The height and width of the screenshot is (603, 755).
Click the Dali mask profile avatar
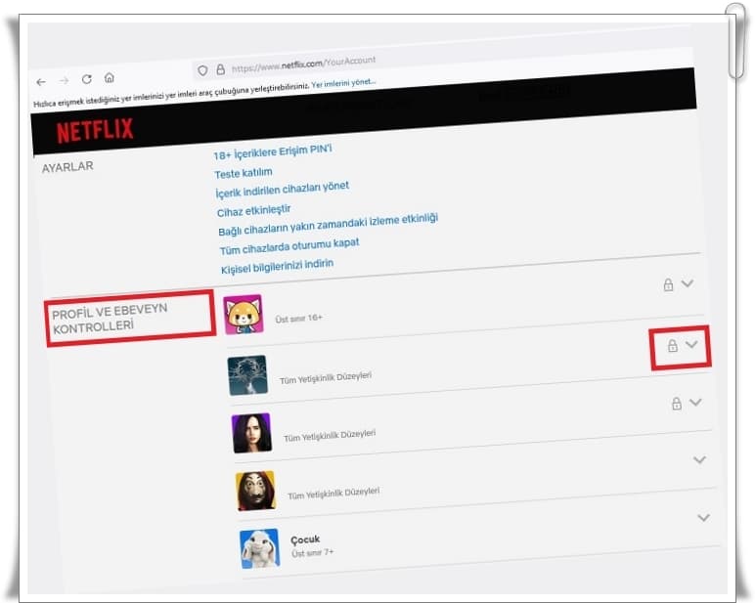click(x=256, y=491)
